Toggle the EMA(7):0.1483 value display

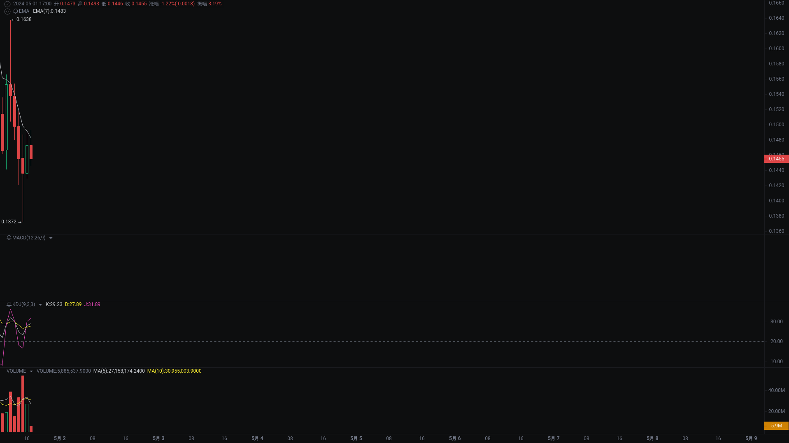49,11
